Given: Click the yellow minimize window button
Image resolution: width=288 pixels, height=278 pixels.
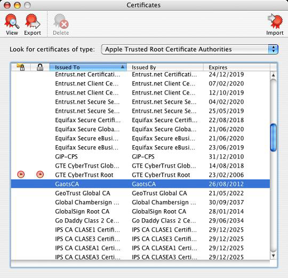Looking at the screenshot, I should coord(17,5).
